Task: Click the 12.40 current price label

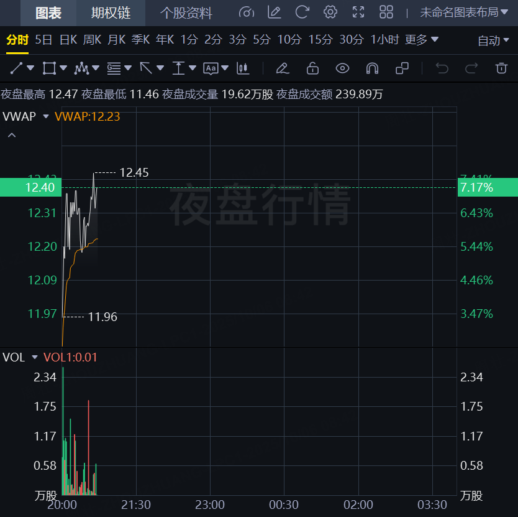Action: tap(30, 187)
